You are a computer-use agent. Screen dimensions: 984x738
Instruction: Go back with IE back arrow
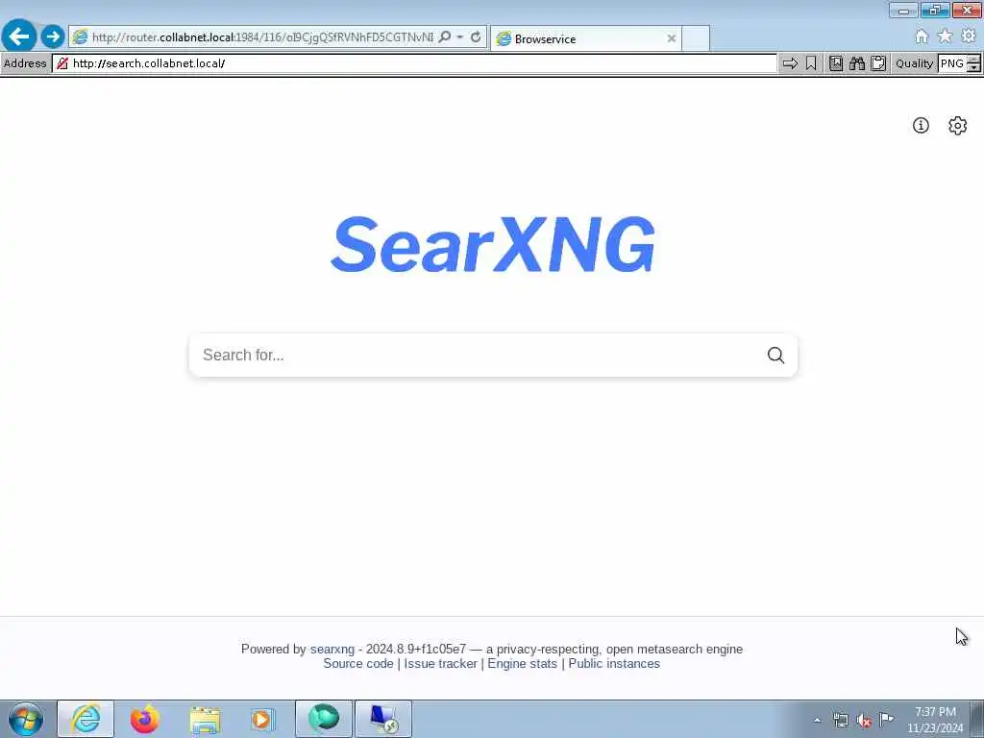pyautogui.click(x=19, y=36)
